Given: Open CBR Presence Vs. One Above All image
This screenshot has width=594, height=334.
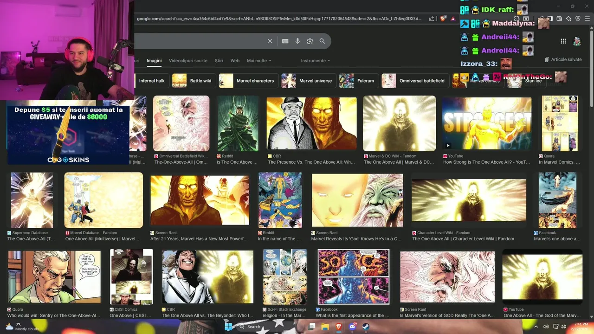Looking at the screenshot, I should (312, 123).
